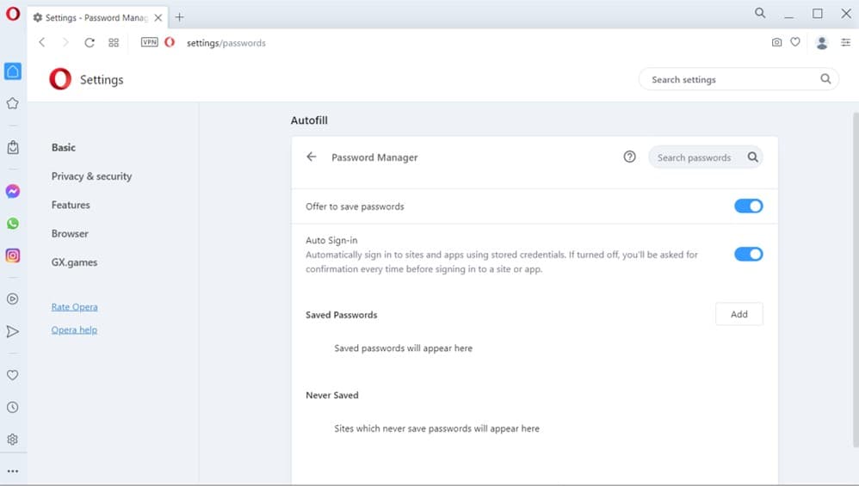
Task: Disable Offer to save passwords toggle
Action: 748,206
